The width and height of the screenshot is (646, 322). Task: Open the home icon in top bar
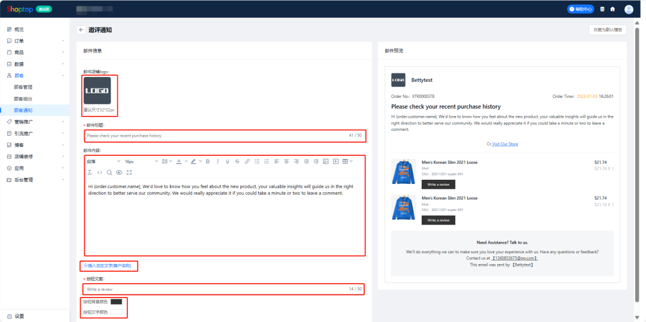click(x=612, y=9)
